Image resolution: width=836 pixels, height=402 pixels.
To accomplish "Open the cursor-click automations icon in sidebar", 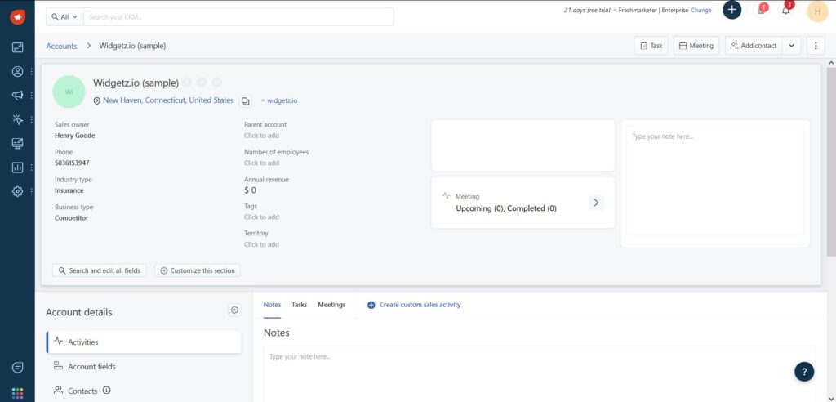I will pyautogui.click(x=18, y=119).
